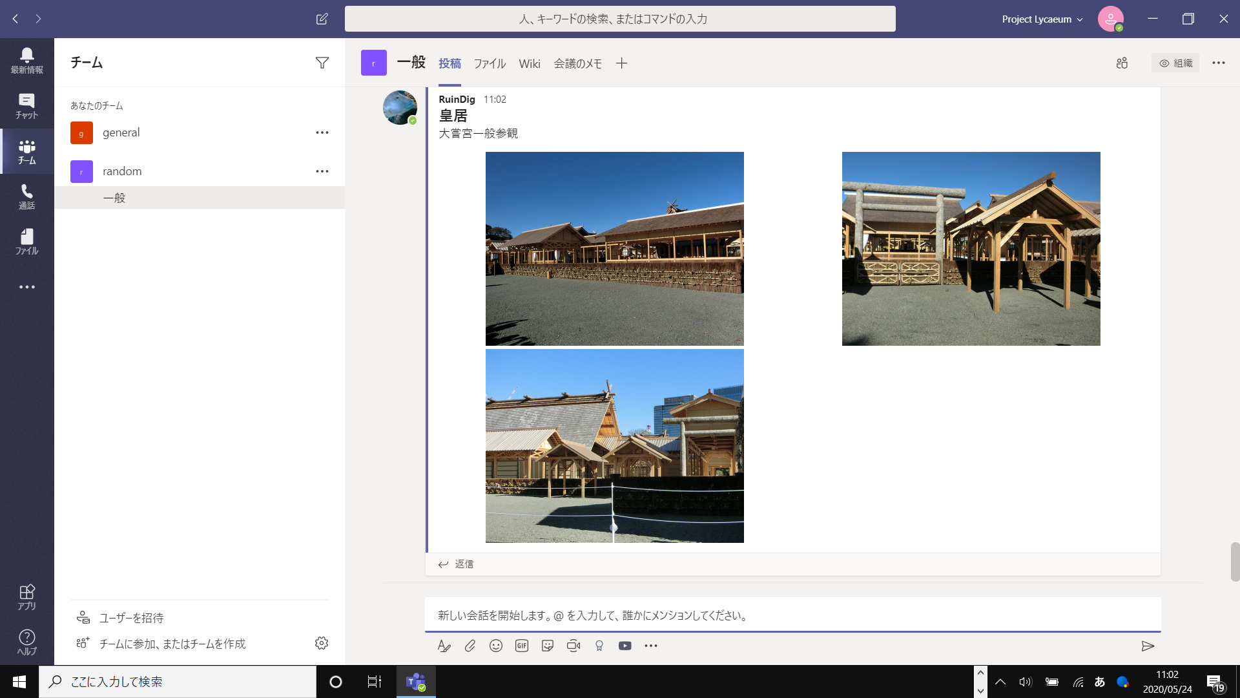
Task: Click the Attach file paperclip icon
Action: coord(470,646)
